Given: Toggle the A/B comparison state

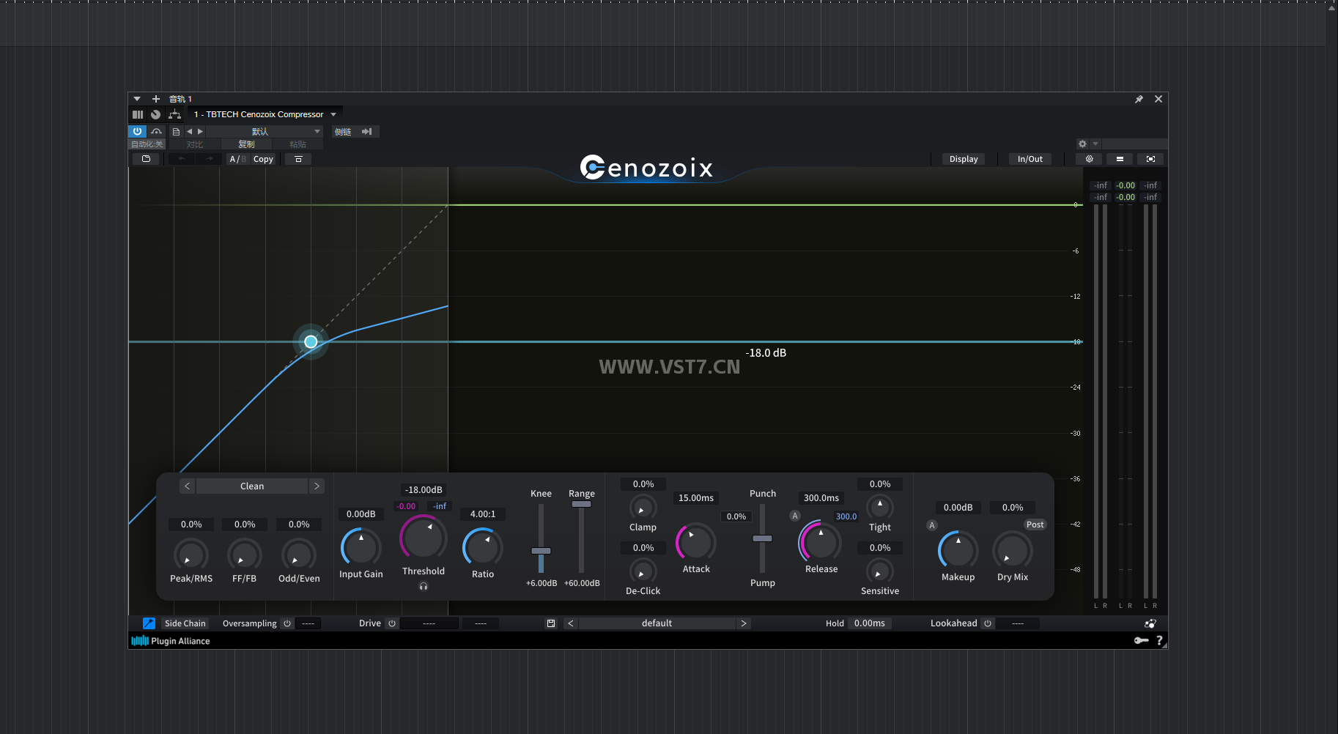Looking at the screenshot, I should click(237, 159).
